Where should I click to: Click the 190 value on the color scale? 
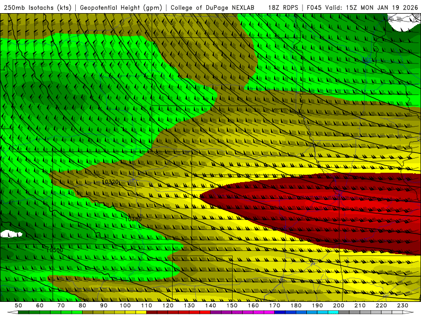tap(317, 306)
